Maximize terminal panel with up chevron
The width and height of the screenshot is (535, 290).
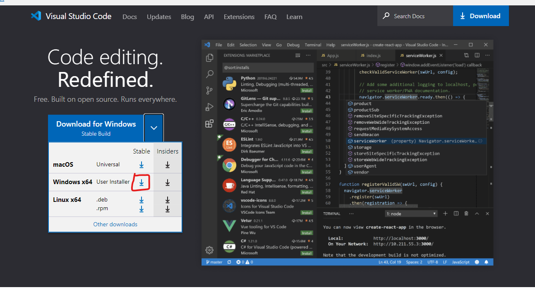point(477,213)
